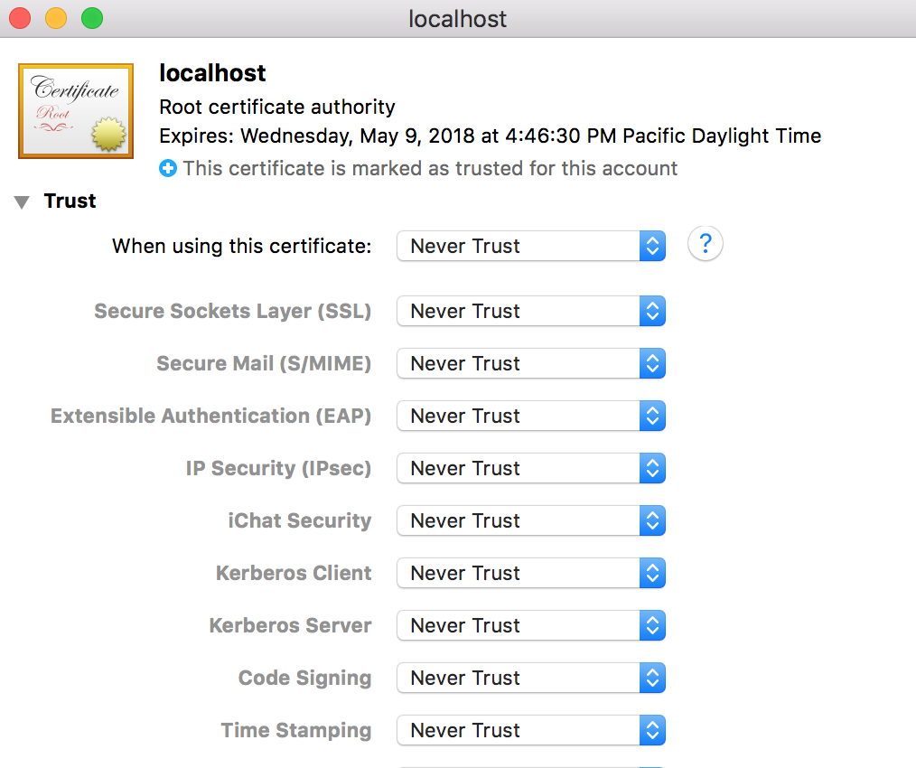916x768 pixels.
Task: Change the Kerberos Server trust setting
Action: [531, 625]
